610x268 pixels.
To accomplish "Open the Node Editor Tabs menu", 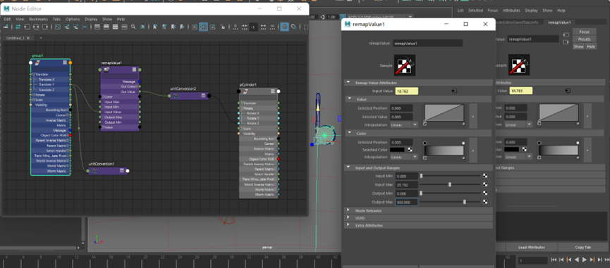I will (57, 19).
